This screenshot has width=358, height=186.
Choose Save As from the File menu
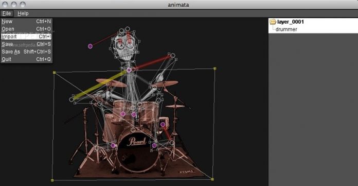[26, 52]
